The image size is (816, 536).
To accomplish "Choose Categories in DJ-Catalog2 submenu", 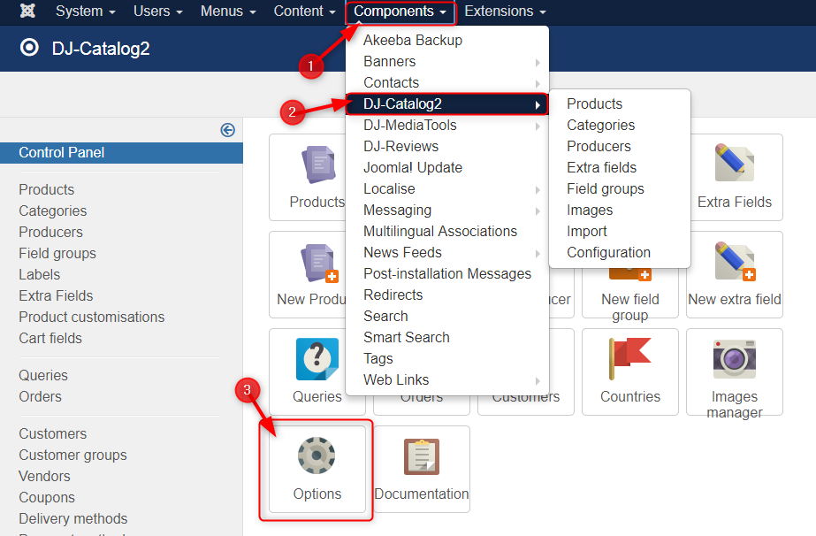I will click(x=619, y=125).
